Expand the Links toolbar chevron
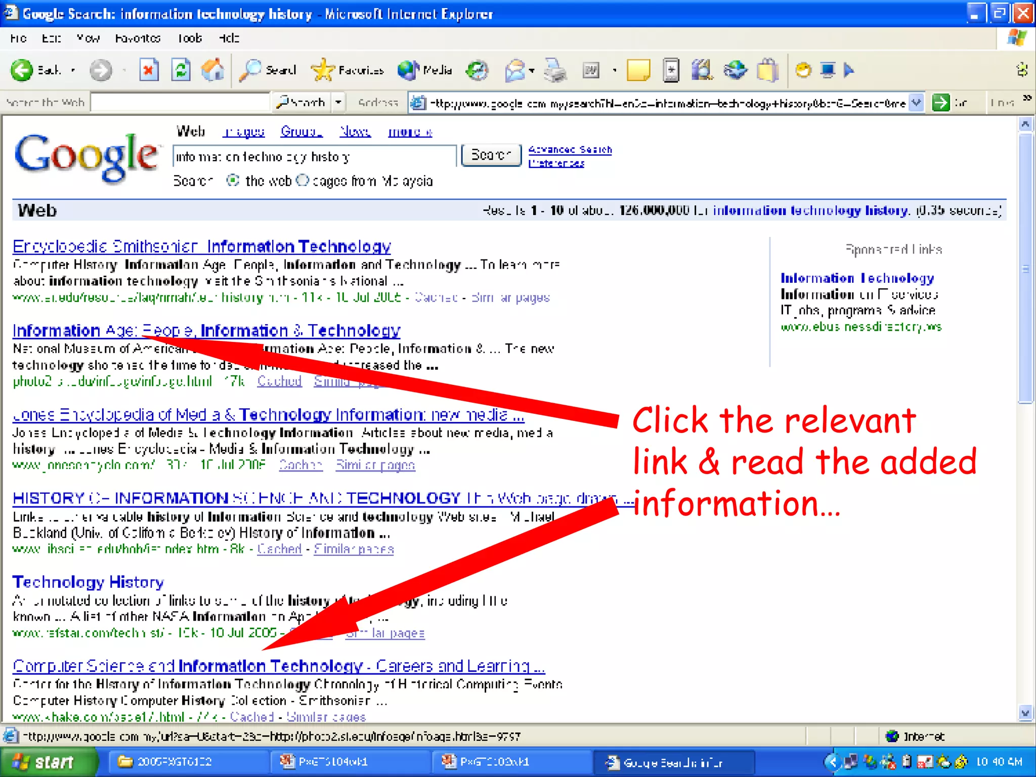The image size is (1036, 777). pyautogui.click(x=1027, y=98)
